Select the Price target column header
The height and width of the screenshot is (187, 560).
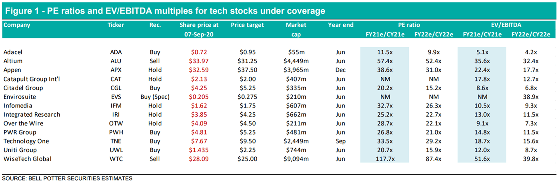coord(247,25)
